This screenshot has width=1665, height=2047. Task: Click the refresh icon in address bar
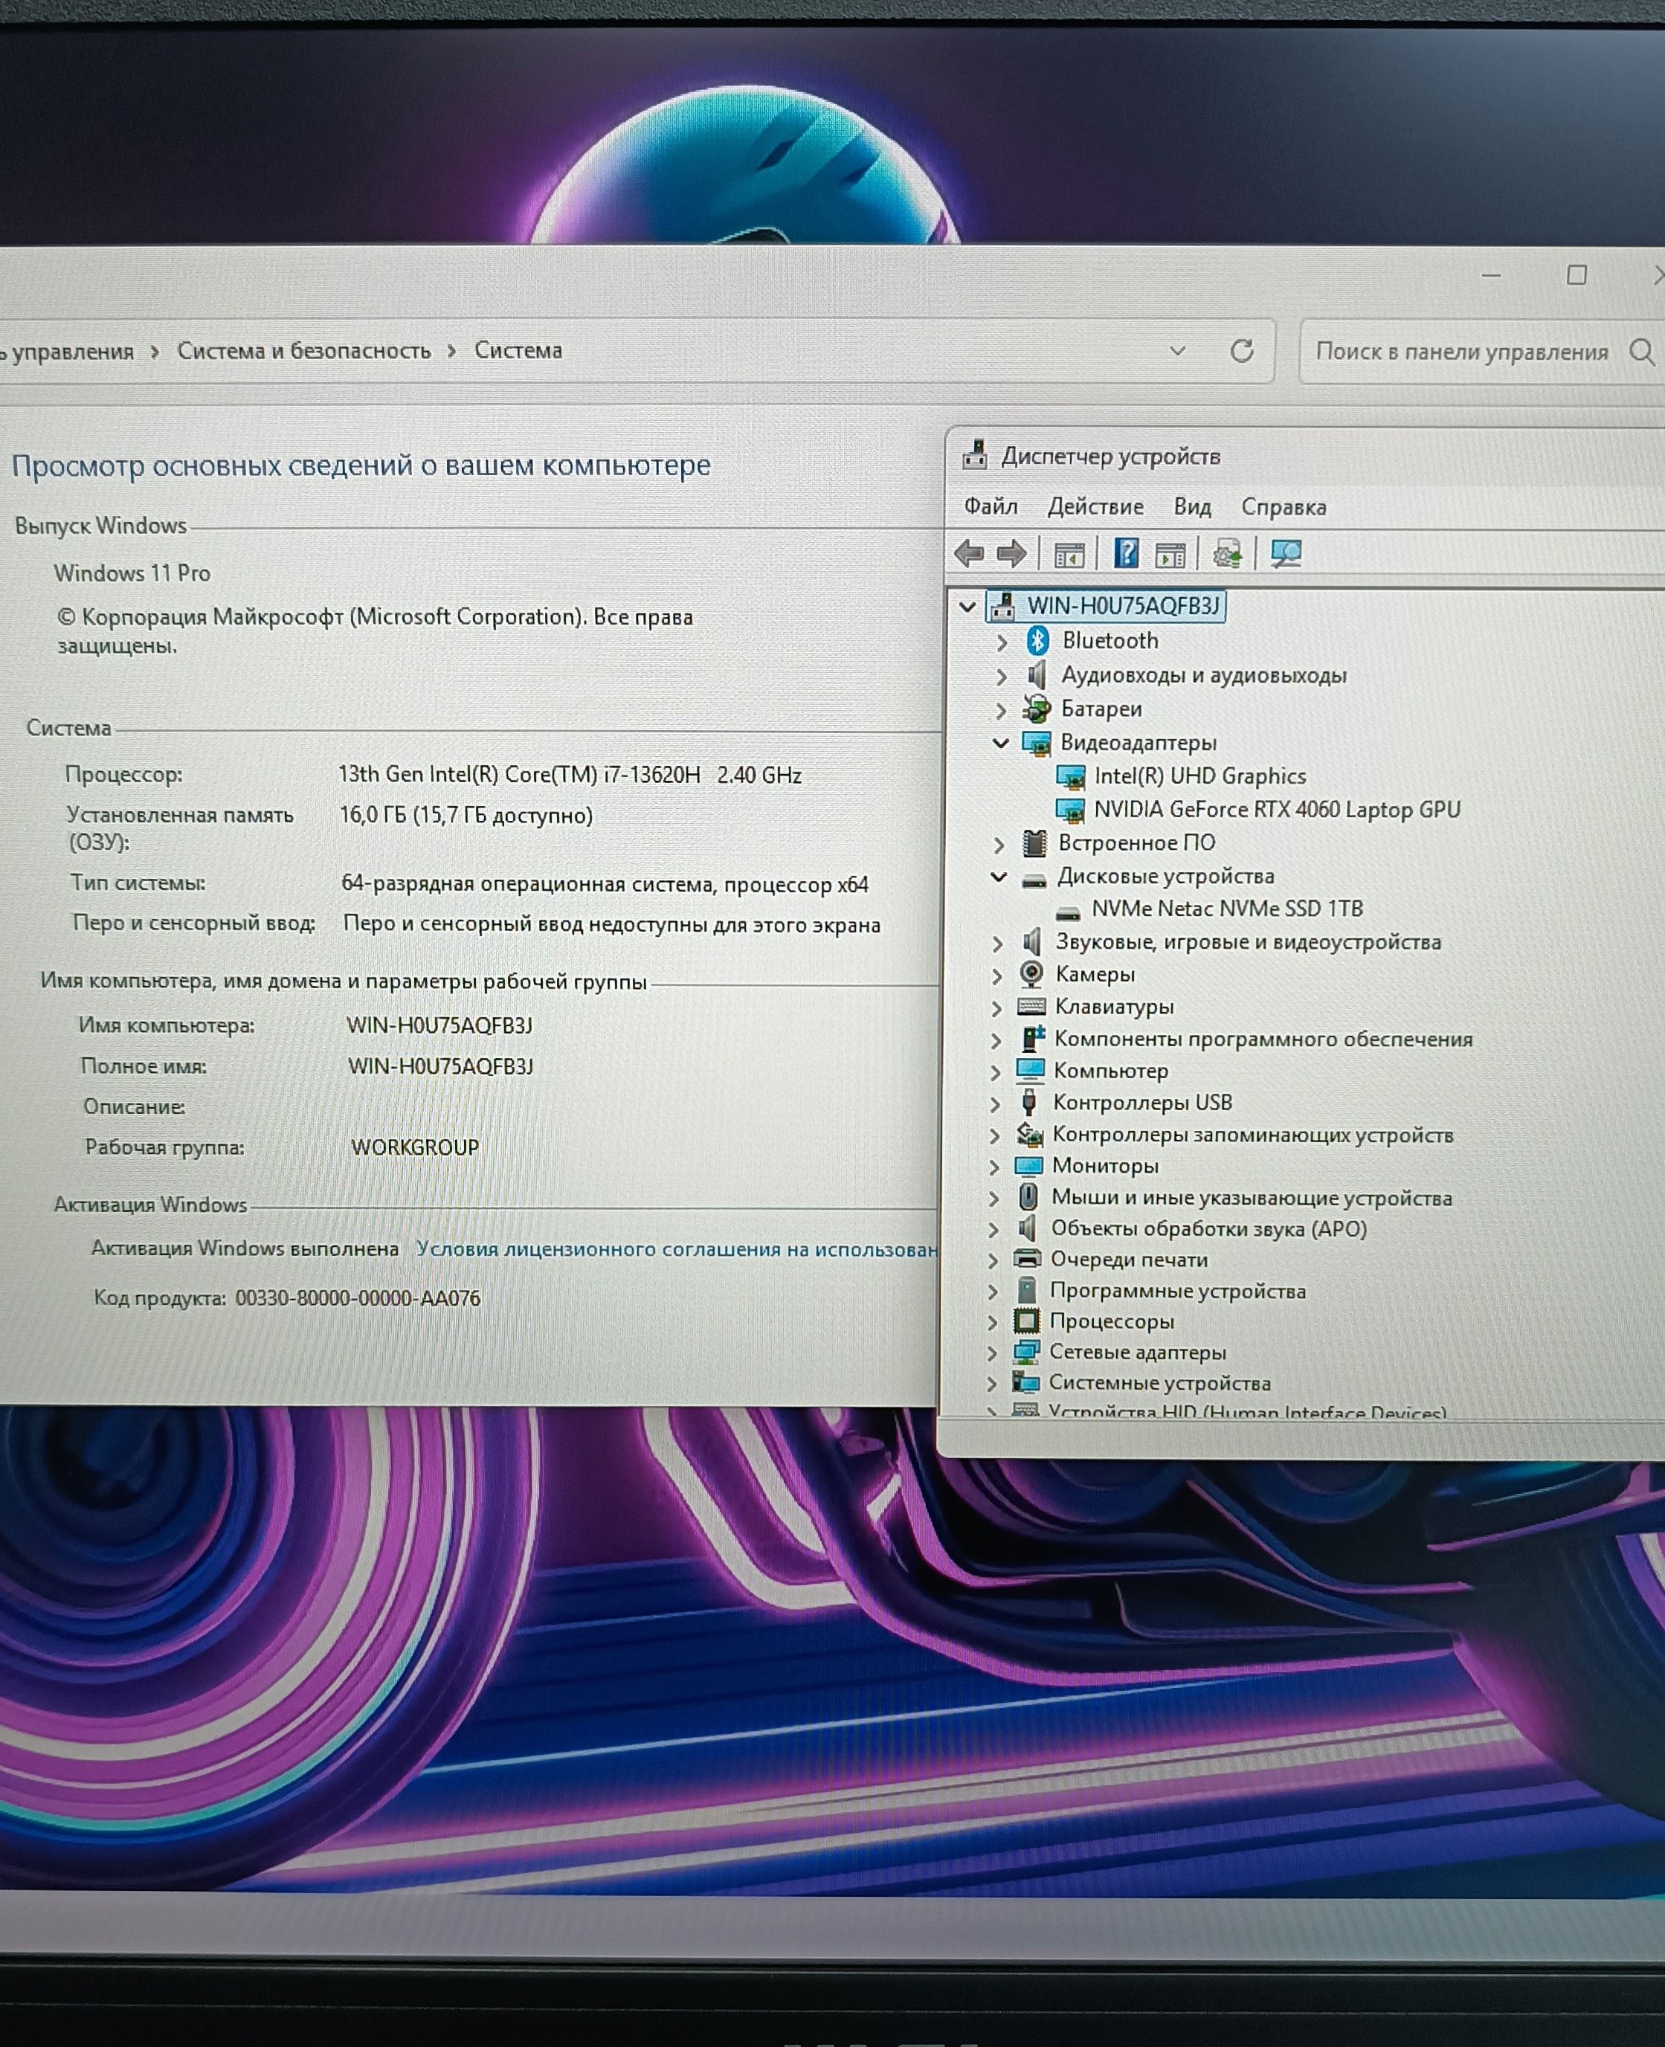(x=1242, y=351)
